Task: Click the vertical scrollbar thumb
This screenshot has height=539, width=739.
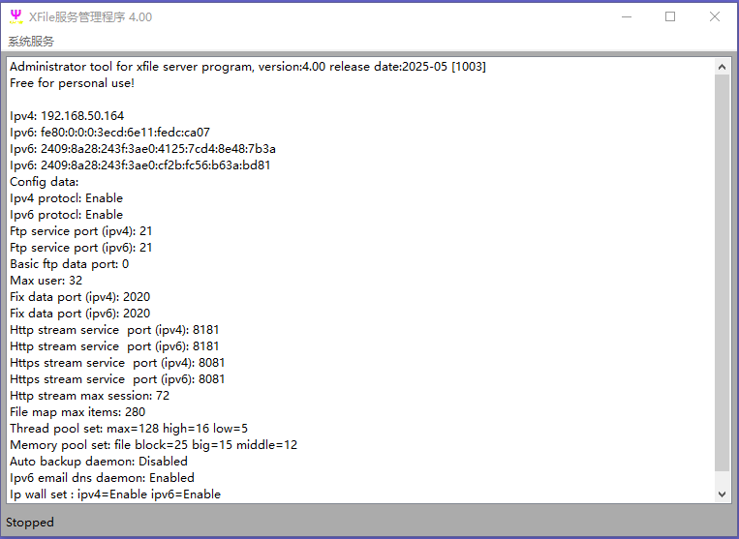Action: click(723, 271)
